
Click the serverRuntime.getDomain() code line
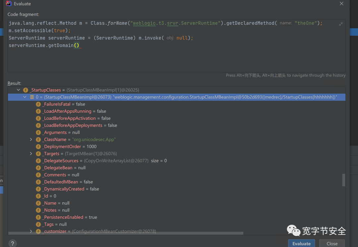(44, 45)
